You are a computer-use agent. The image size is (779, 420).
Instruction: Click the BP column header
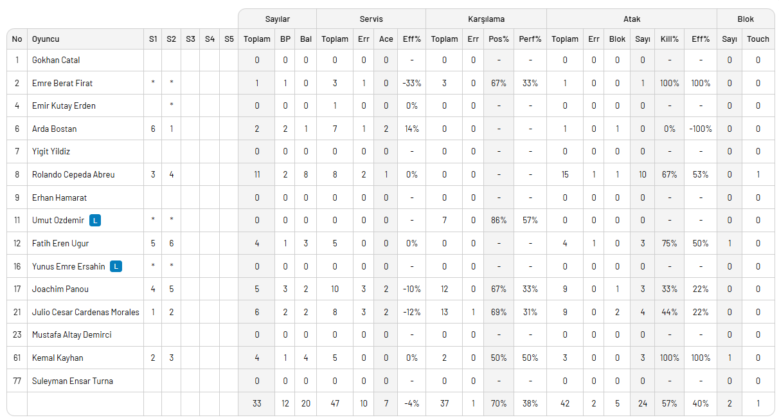[285, 39]
